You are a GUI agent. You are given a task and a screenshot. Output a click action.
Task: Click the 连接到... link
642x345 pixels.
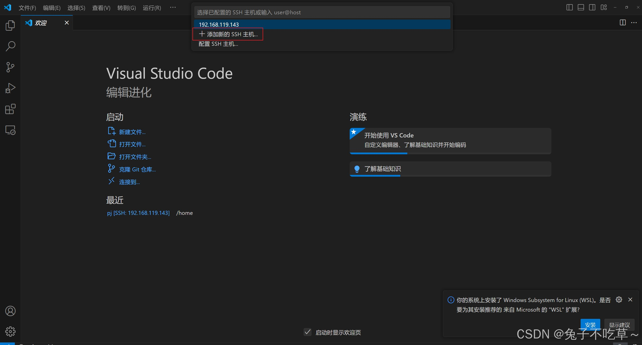[x=130, y=182]
